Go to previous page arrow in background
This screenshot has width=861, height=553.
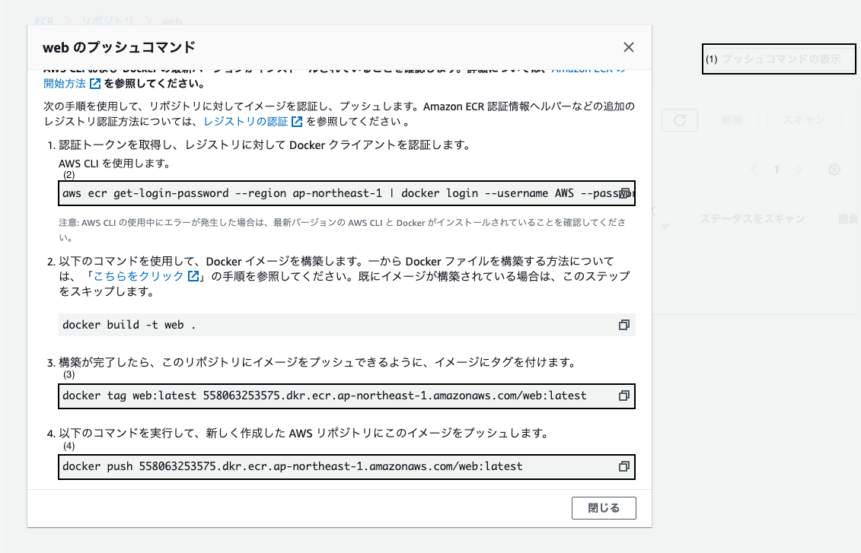click(754, 170)
